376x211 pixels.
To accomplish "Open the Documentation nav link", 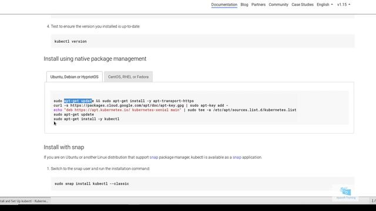I will click(224, 5).
